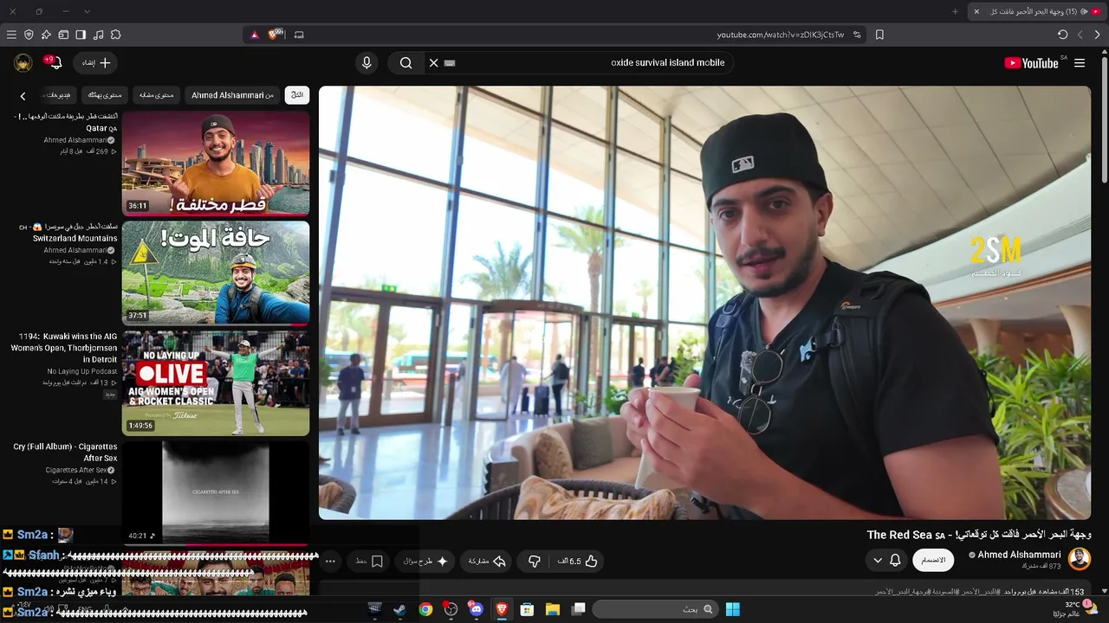The height and width of the screenshot is (623, 1109).
Task: Open Steam from the taskbar
Action: 399,609
